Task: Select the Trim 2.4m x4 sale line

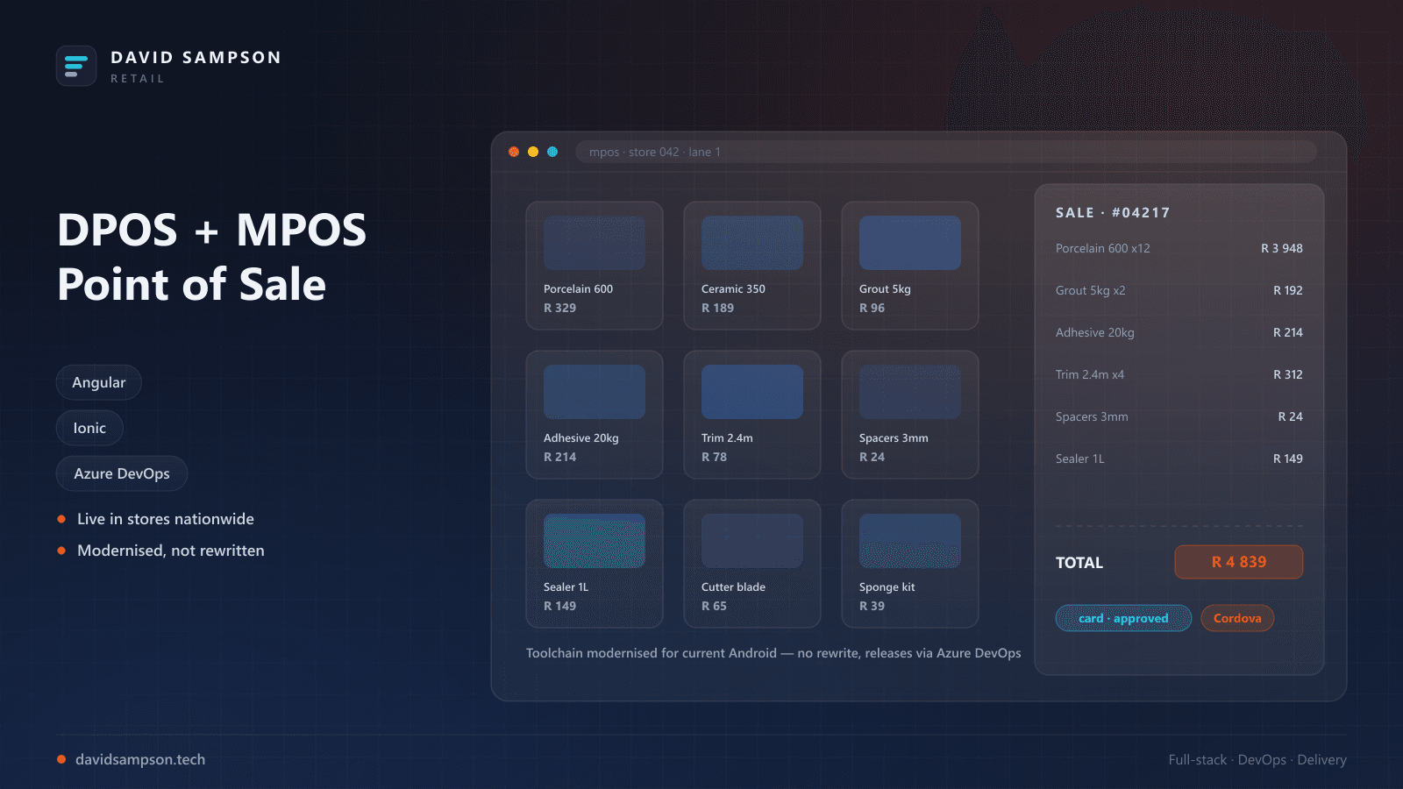Action: tap(1179, 374)
